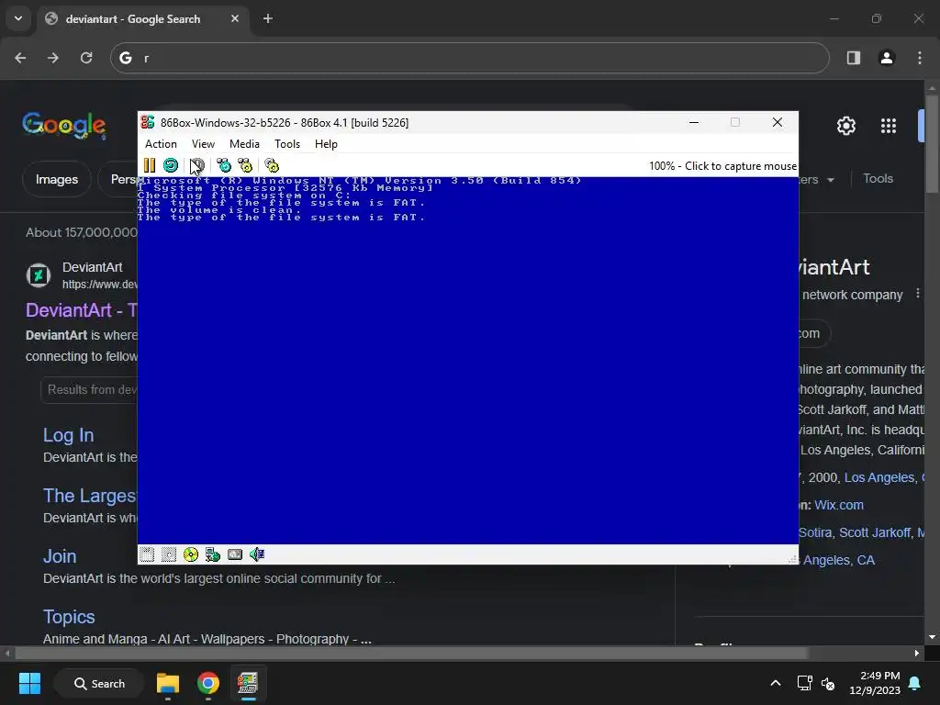Send Ctrl+Alt+Del via 86Box toolbar
Screen dimensions: 940x705
click(224, 165)
